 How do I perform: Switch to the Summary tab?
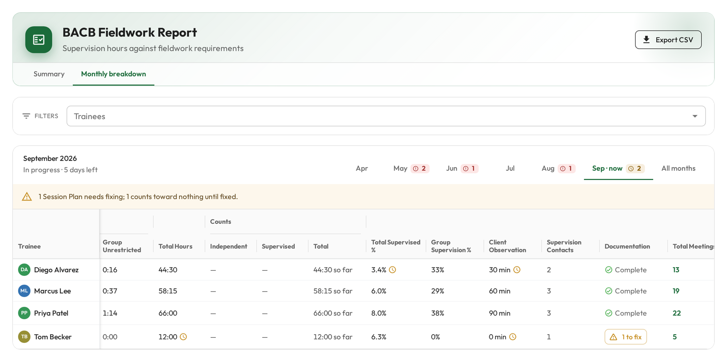(x=49, y=74)
